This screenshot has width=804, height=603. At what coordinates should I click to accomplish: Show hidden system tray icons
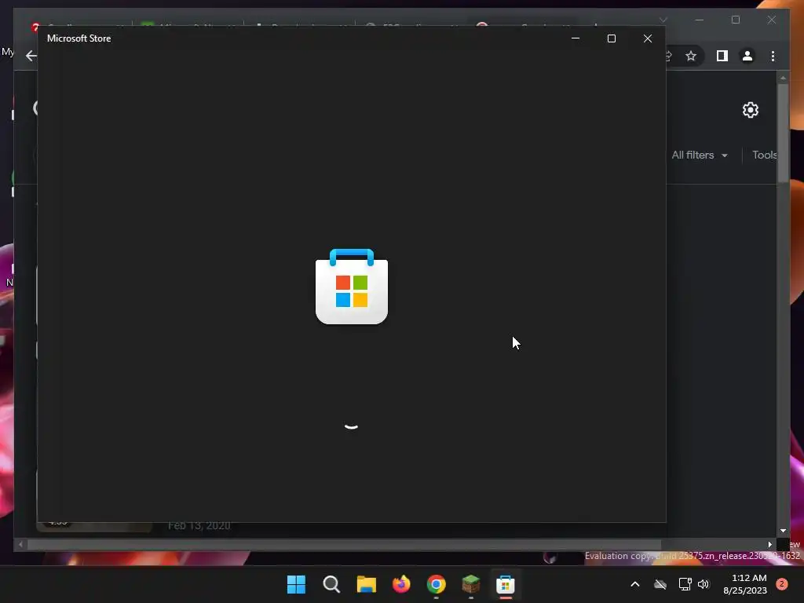(x=634, y=584)
